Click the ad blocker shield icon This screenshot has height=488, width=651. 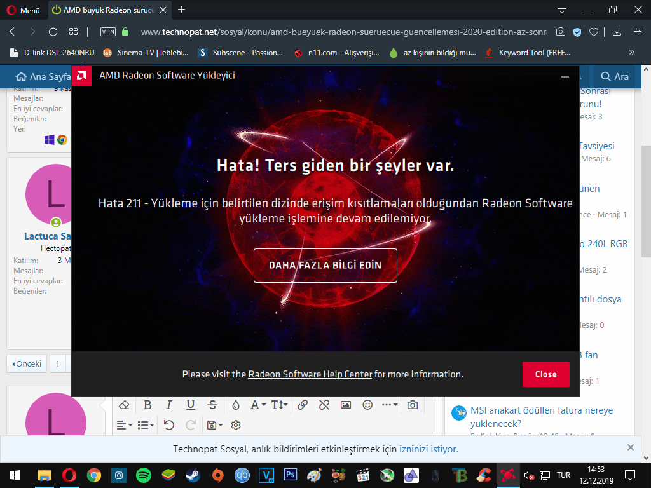(x=577, y=32)
